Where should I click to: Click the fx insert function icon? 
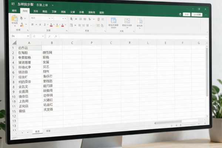(56, 36)
